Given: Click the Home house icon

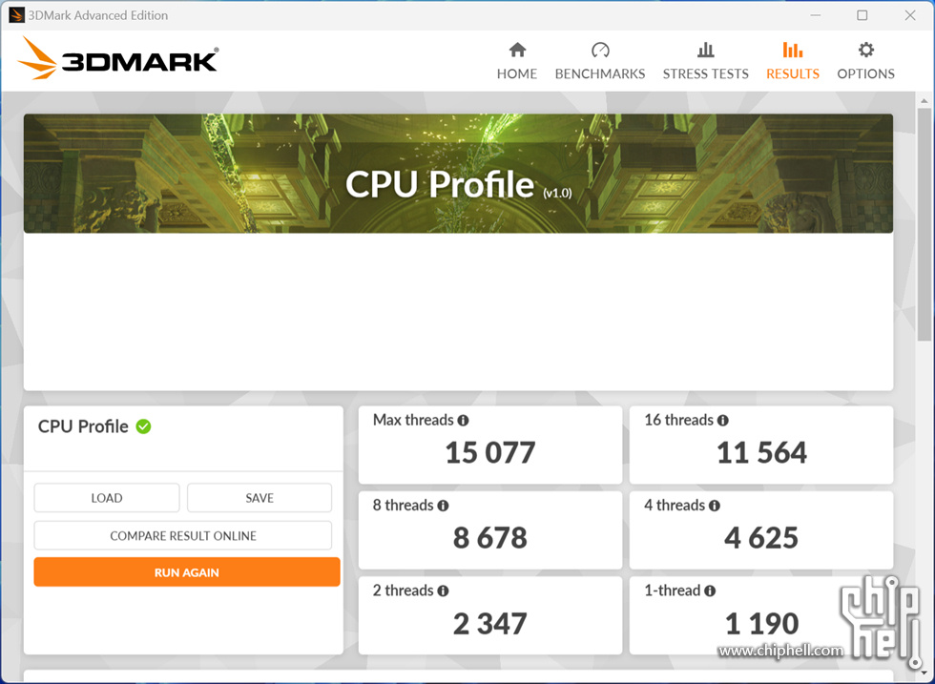Looking at the screenshot, I should (517, 50).
